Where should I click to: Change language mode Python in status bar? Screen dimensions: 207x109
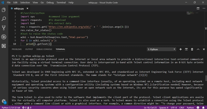click(x=190, y=107)
